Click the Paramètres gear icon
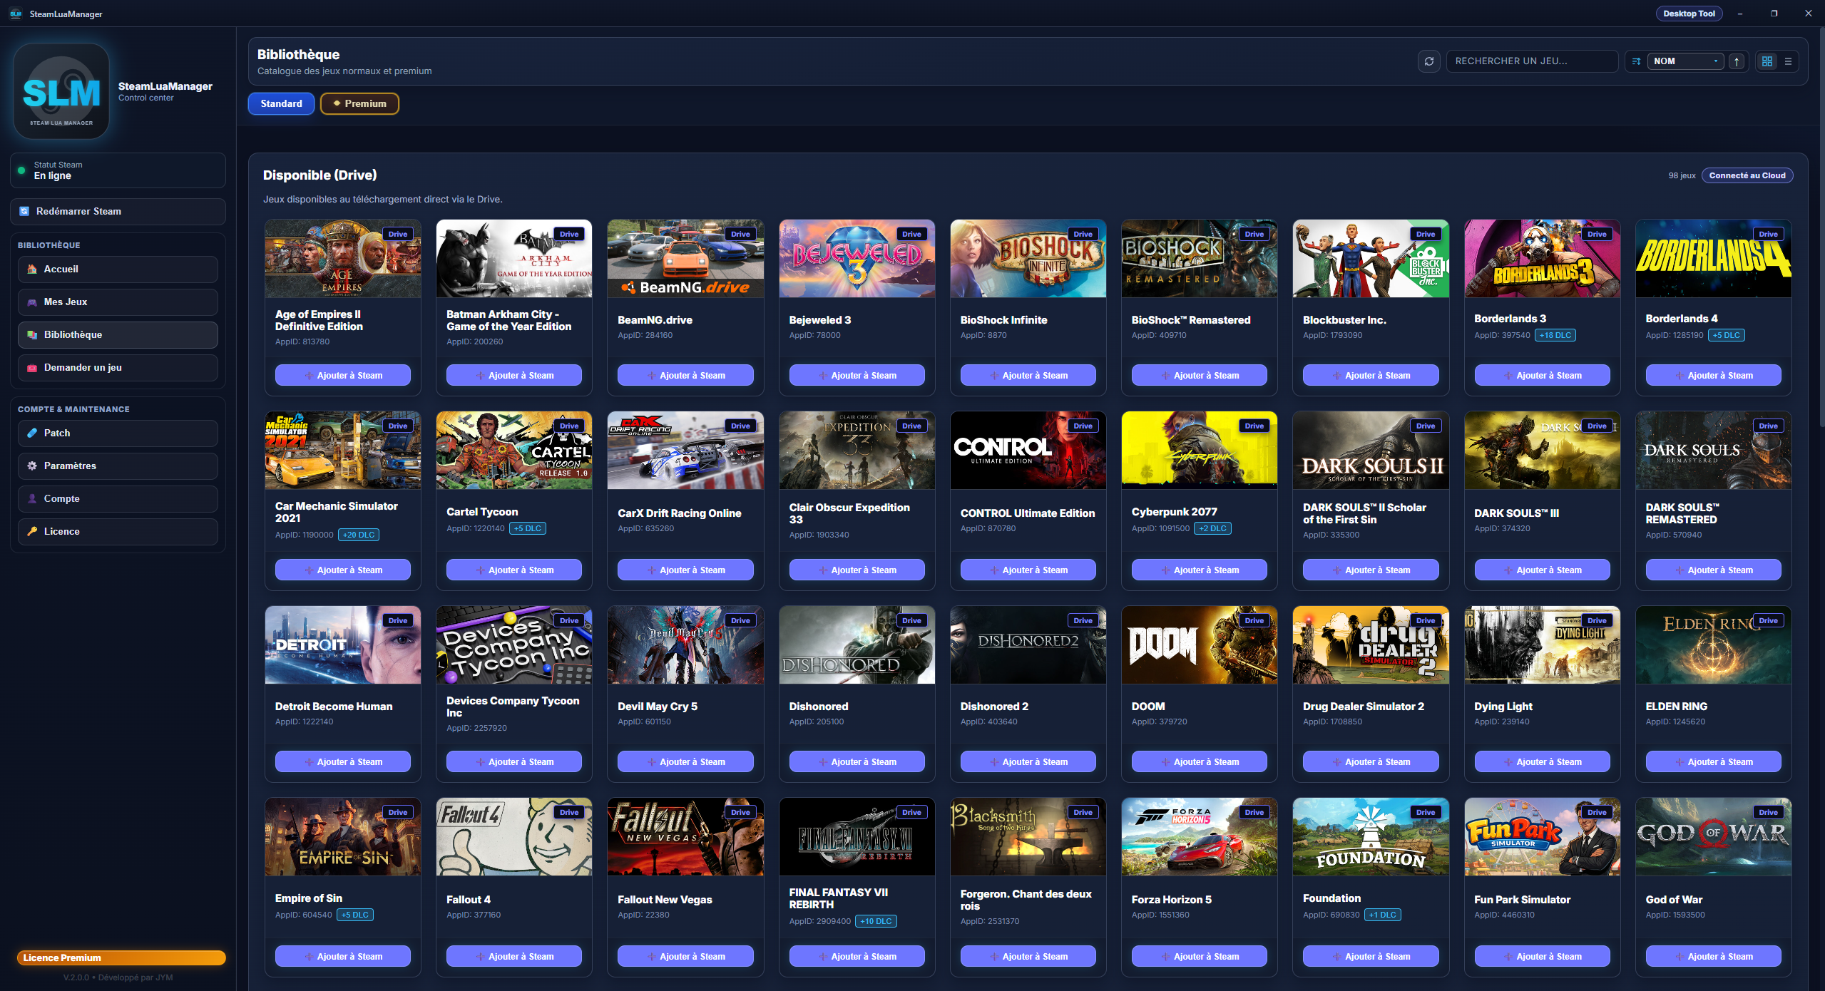This screenshot has height=991, width=1825. pos(31,466)
